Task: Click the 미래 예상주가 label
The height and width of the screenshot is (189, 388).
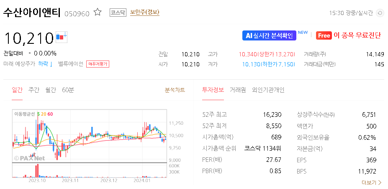Action: click(x=19, y=64)
